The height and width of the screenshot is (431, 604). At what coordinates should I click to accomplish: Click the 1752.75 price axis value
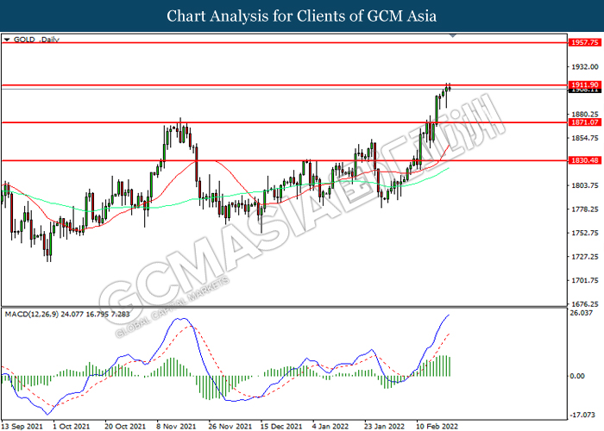(585, 233)
